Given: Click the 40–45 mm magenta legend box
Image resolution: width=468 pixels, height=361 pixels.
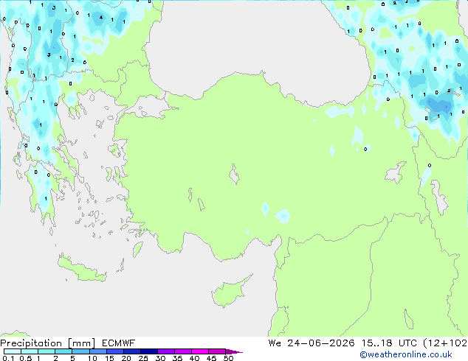Looking at the screenshot, I should click(200, 351).
